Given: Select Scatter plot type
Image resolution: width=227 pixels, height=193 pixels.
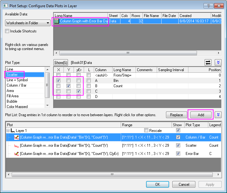Looking at the screenshot, I should (25, 75).
